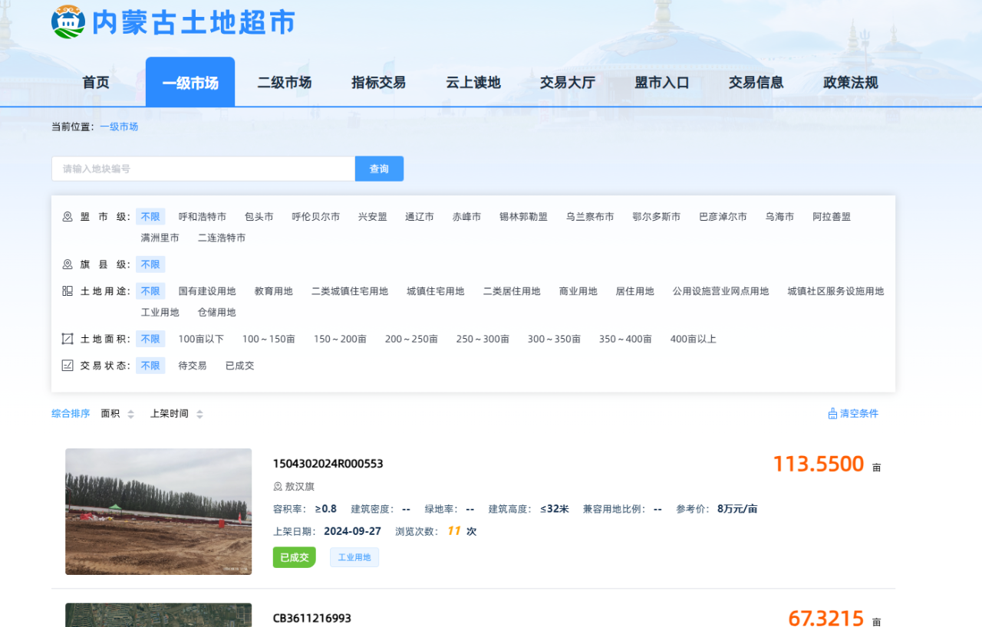Sort listings by 上架时间 arrows
This screenshot has height=627, width=982.
[199, 414]
